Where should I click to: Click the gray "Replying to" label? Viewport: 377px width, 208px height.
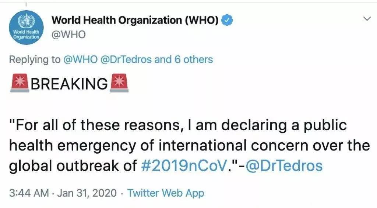tap(35, 60)
